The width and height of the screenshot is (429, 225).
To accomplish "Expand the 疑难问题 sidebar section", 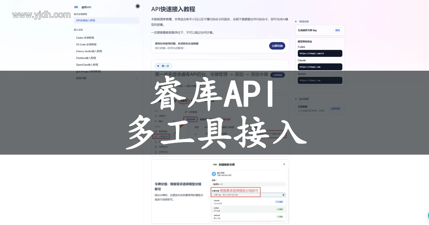I will [107, 78].
